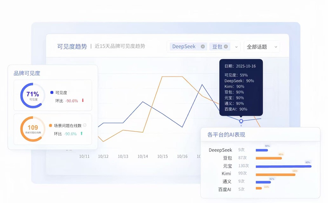This screenshot has height=203, width=328.
Task: Click the 元宝 row's blue 80% bar
Action: (x=284, y=166)
